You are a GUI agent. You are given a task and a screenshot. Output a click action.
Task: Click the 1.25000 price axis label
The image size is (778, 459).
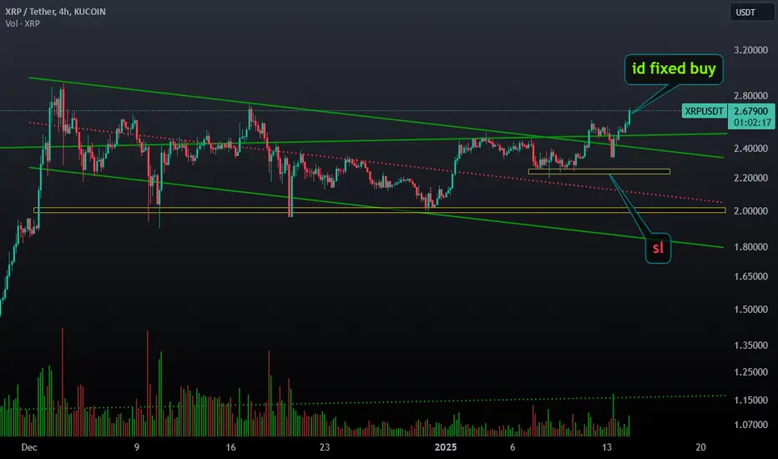tap(750, 371)
